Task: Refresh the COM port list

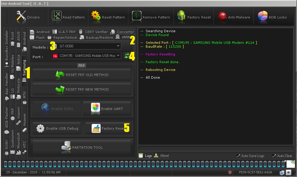Action: [127, 56]
